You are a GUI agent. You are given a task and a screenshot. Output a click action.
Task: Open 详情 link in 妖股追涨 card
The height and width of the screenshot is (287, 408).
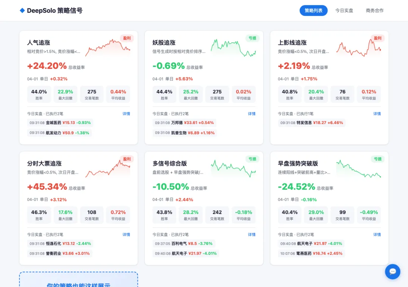(252, 113)
